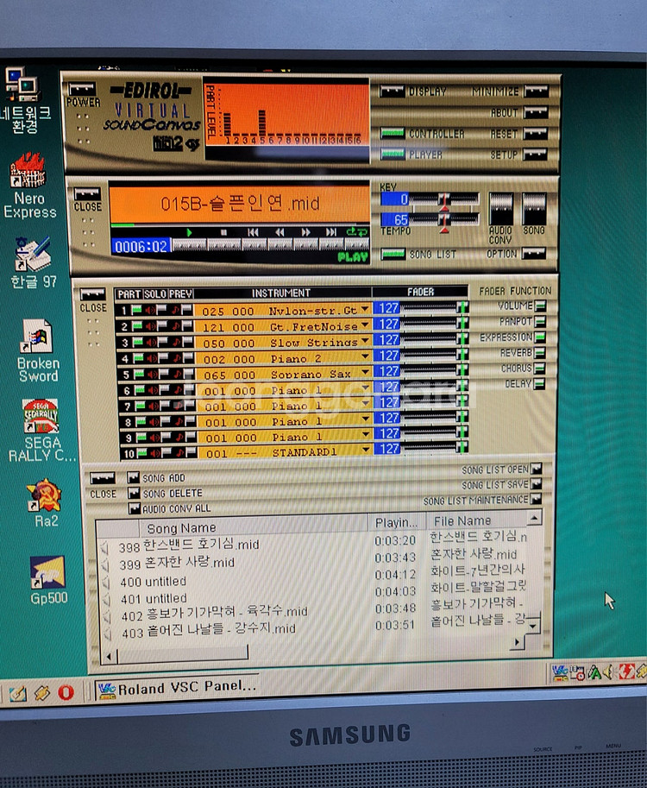
Task: Launch the SEGA RALLY shortcut
Action: [41, 430]
